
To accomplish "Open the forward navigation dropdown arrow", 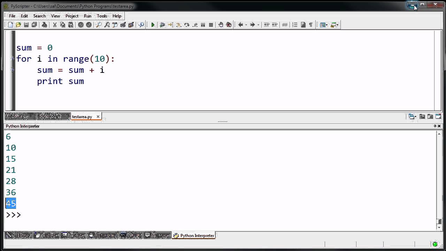I will [x=258, y=25].
